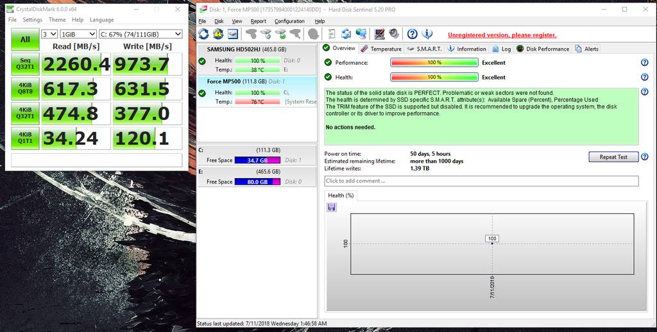Image resolution: width=657 pixels, height=332 pixels.
Task: Click the 4KiB Q32T1 test button
Action: (x=25, y=113)
